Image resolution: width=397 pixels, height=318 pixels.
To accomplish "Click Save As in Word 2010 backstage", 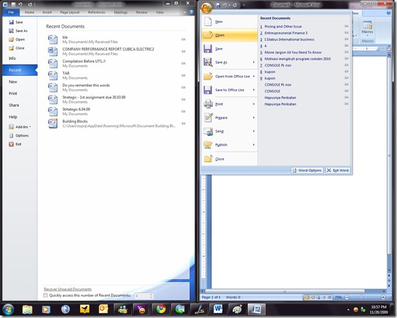I will coord(18,31).
